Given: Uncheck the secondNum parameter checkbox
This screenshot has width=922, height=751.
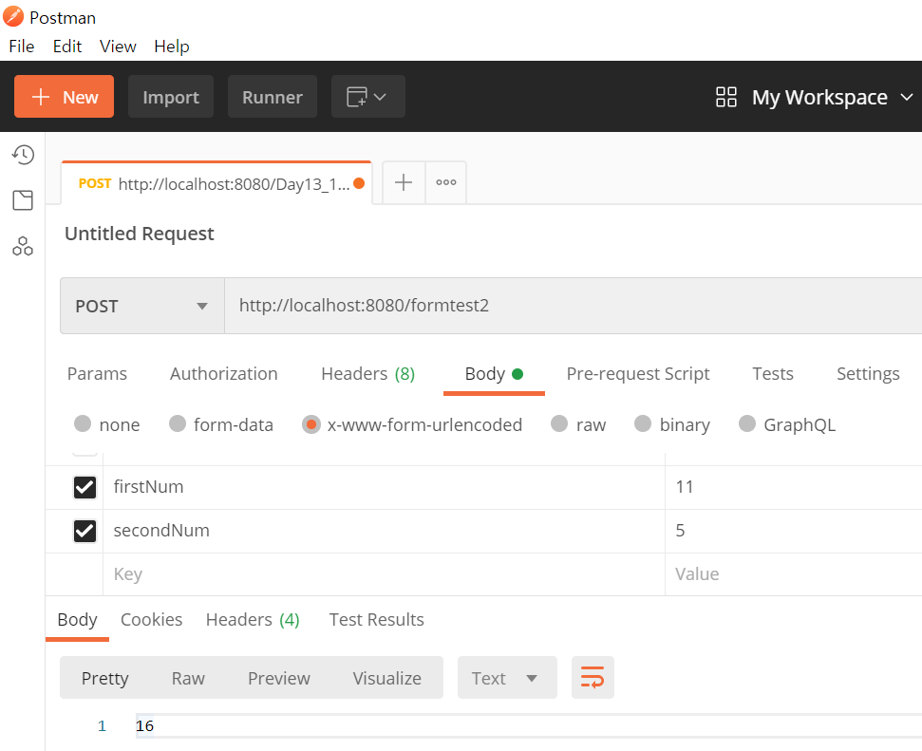Looking at the screenshot, I should (x=85, y=531).
